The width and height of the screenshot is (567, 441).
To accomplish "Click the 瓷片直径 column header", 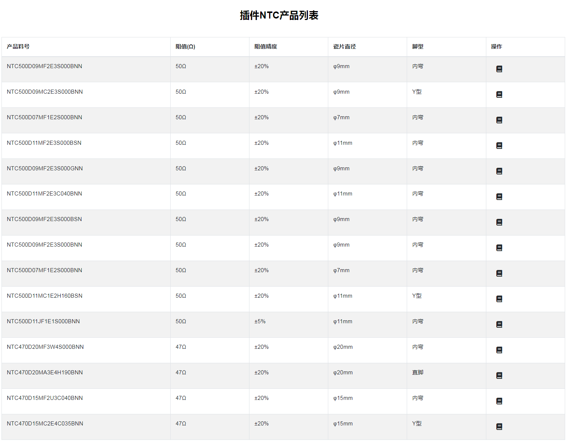I will [x=344, y=47].
